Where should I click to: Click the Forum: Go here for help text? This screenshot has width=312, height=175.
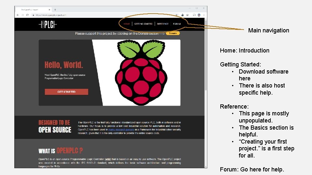coord(252,169)
